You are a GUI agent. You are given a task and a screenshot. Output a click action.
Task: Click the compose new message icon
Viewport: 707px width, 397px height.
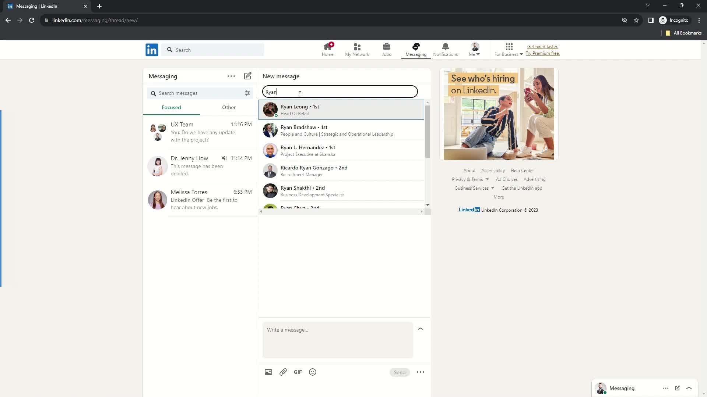click(x=248, y=76)
